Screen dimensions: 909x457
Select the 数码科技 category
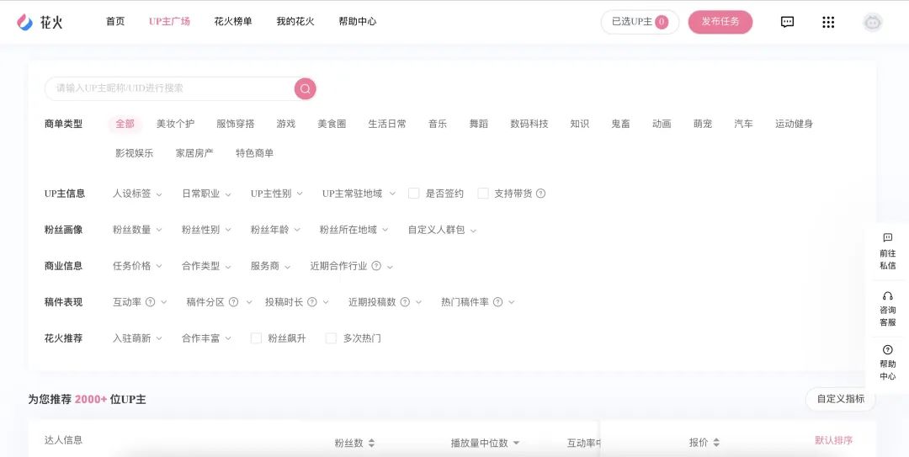pyautogui.click(x=529, y=124)
